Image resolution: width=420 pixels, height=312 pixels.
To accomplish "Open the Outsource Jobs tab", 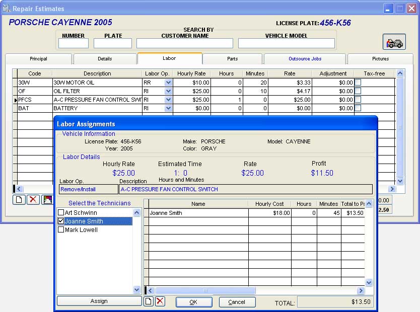I will [x=305, y=59].
